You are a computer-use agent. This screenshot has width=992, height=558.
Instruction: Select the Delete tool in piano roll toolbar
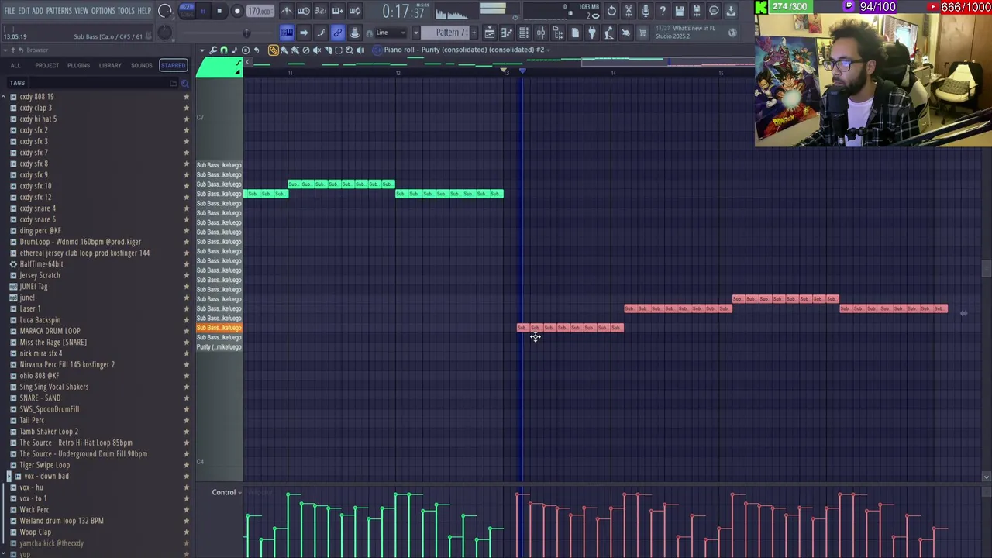coord(306,50)
